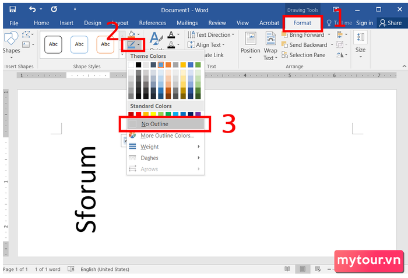Open More Outline Colors
This screenshot has width=408, height=278.
[166, 135]
